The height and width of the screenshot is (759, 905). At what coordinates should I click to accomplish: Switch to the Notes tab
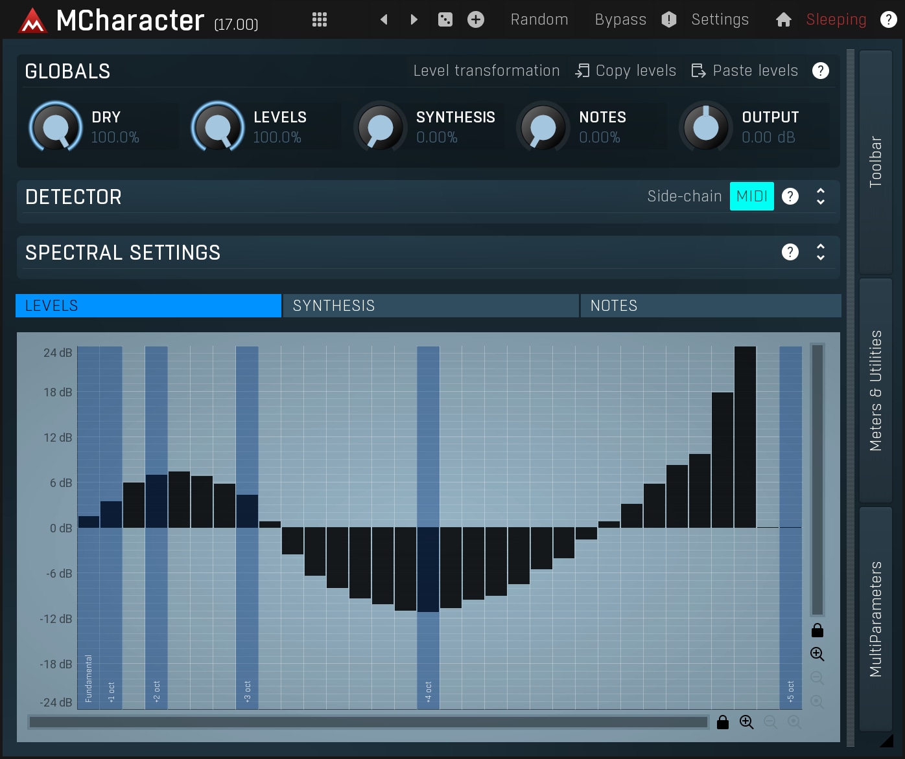pyautogui.click(x=711, y=306)
